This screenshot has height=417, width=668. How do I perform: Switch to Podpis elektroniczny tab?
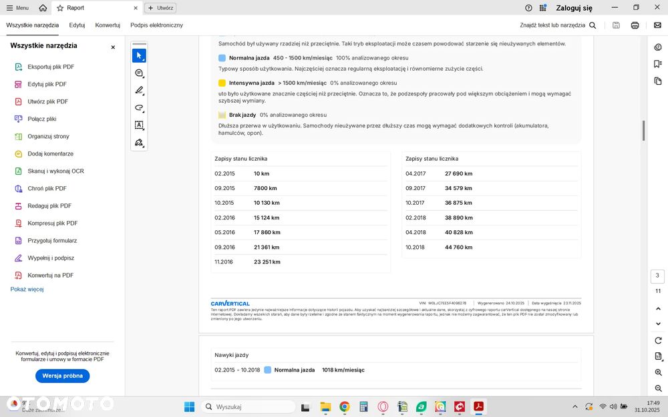click(157, 25)
